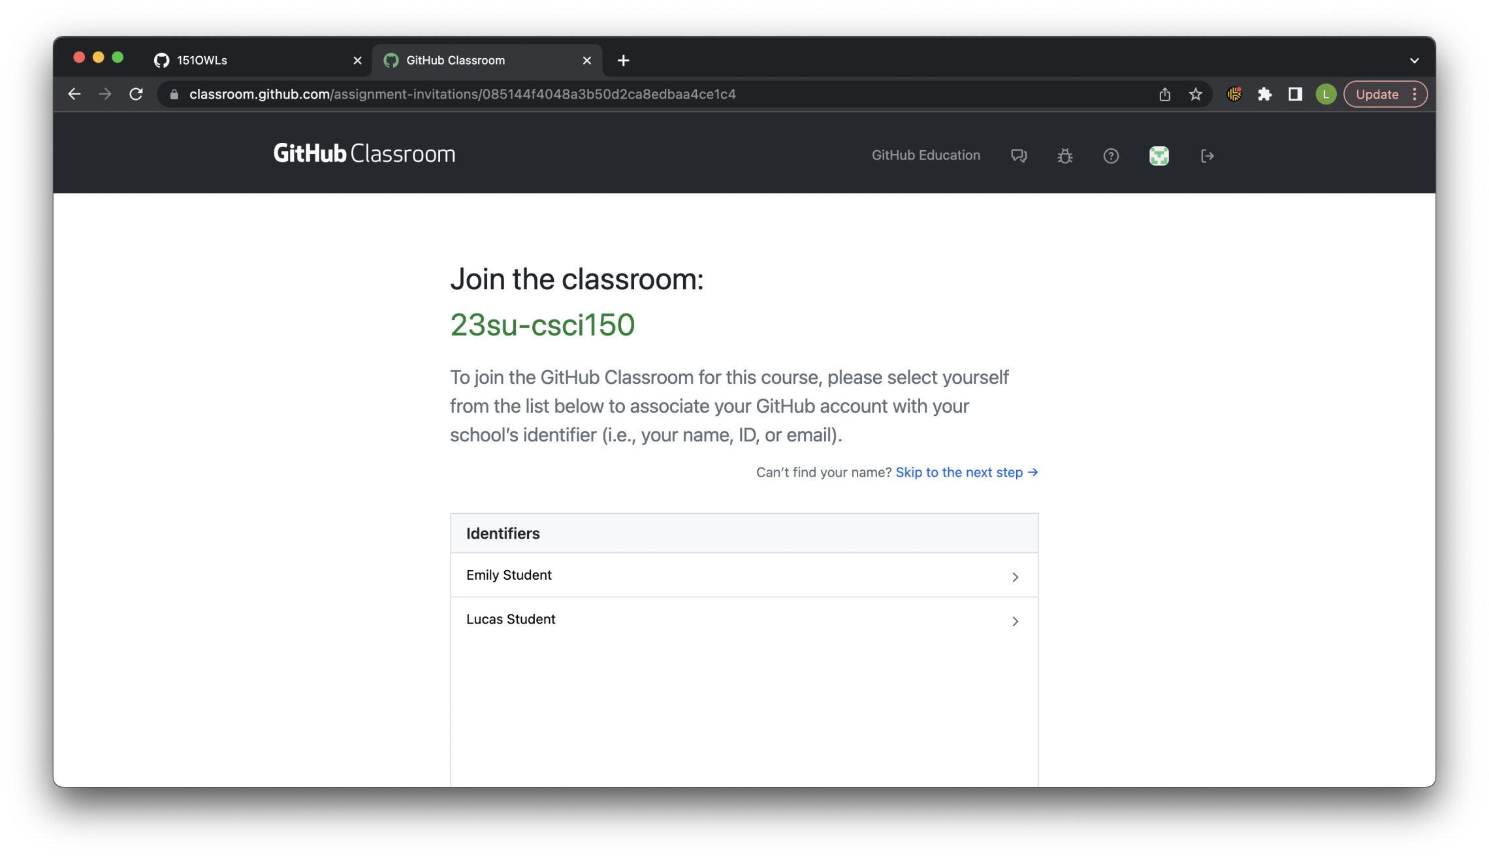1489x858 pixels.
Task: Close the GitHub Classroom tab
Action: pos(586,60)
